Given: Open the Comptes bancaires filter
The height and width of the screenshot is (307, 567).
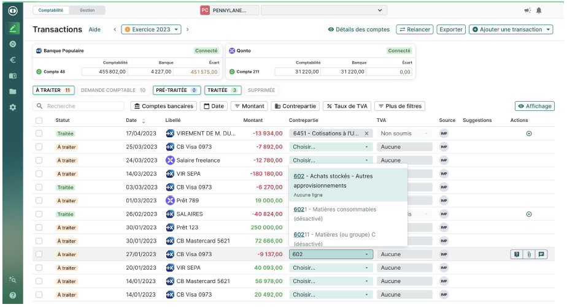Looking at the screenshot, I should pos(163,106).
